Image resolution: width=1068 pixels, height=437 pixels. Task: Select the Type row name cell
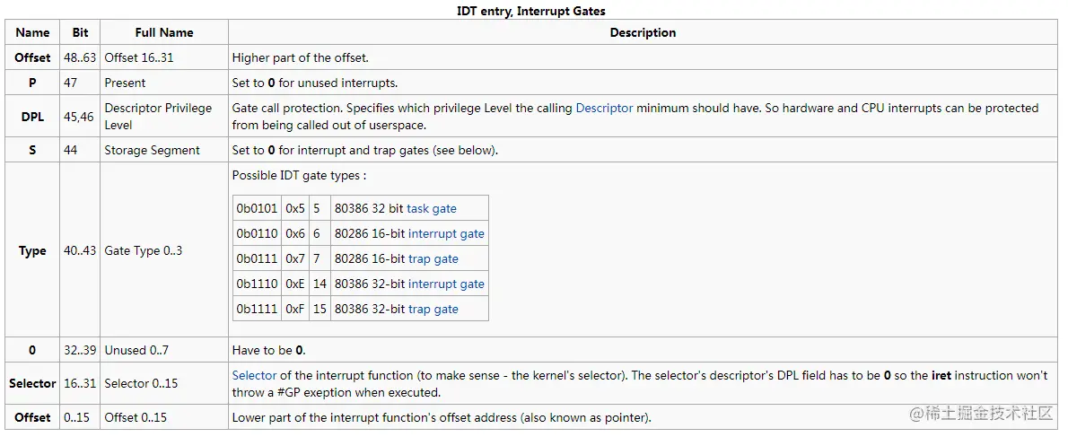pyautogui.click(x=32, y=250)
